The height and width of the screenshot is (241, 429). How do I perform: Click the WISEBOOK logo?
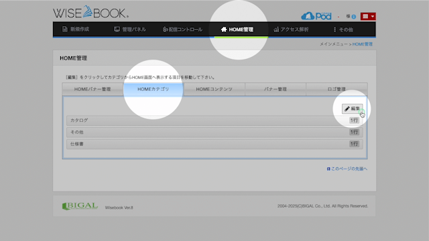point(90,12)
